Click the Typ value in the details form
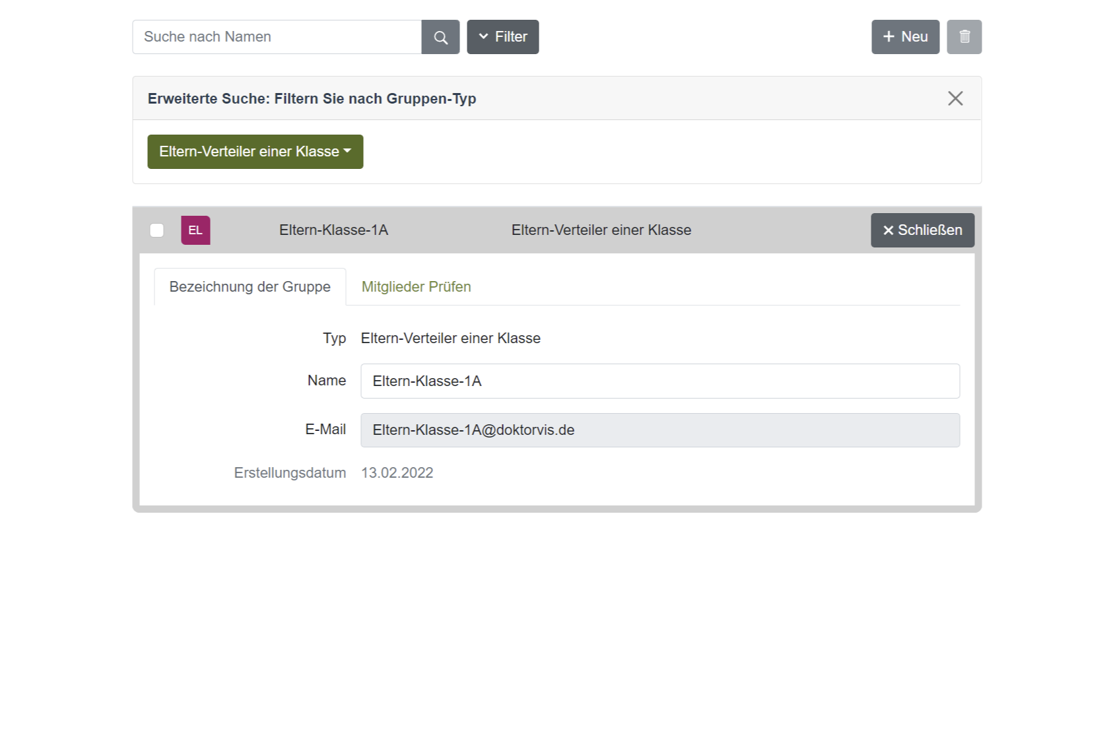Viewport: 1115px width, 743px height. [x=450, y=339]
